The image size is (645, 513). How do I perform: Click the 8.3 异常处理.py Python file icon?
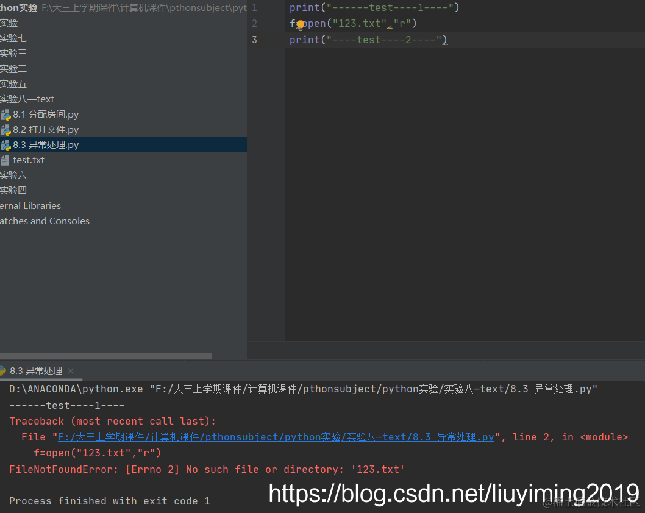(5, 145)
